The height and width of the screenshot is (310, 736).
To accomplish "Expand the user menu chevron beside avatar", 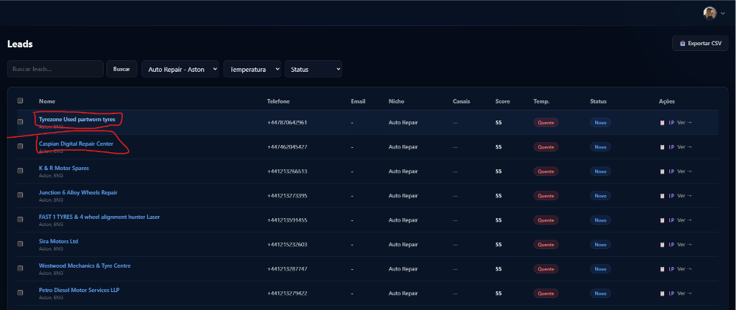I will [722, 14].
